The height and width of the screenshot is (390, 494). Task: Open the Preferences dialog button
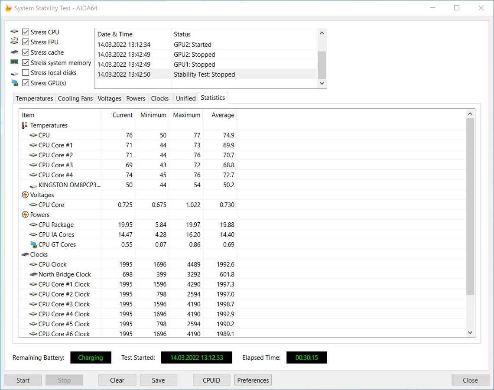(253, 380)
